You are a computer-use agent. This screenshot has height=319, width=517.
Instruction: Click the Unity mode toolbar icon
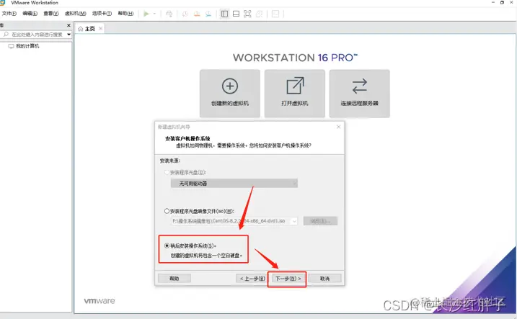point(260,14)
